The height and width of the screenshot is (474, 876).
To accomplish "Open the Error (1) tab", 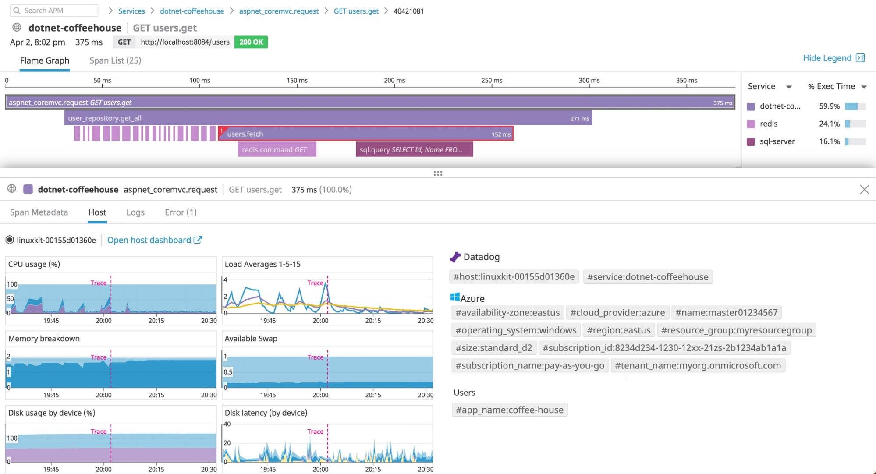I will [180, 212].
